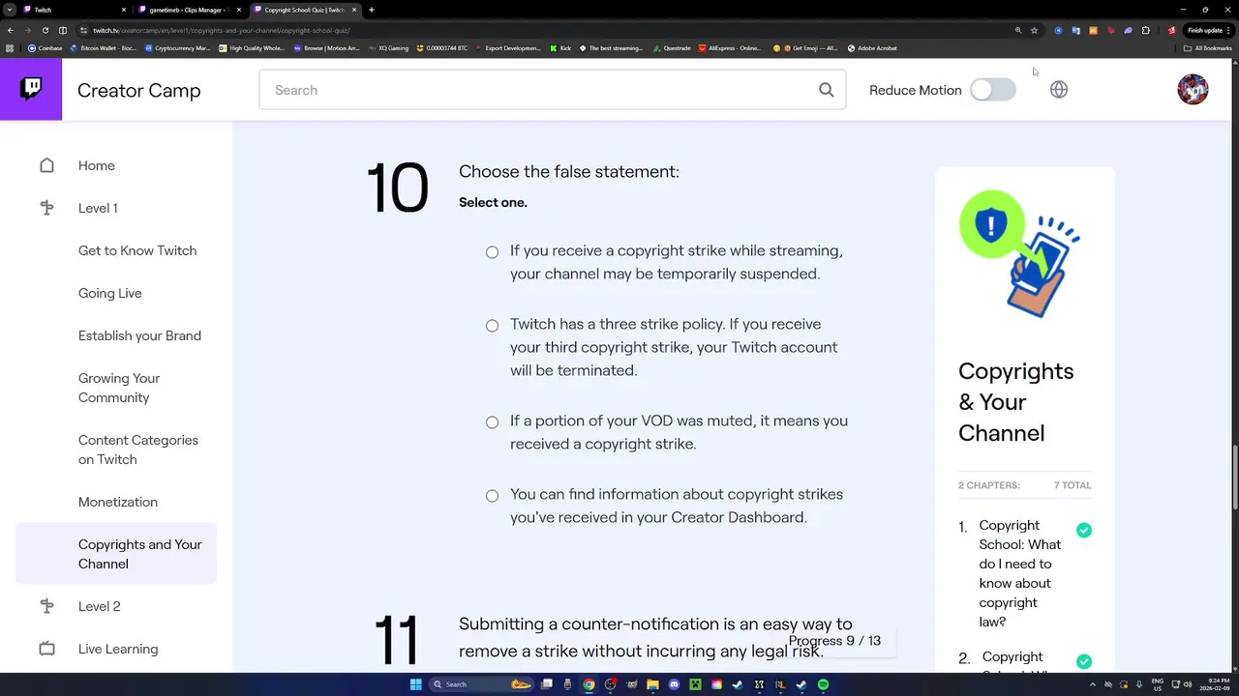Click the Home house icon in the sidebar
1239x696 pixels.
[x=46, y=165]
